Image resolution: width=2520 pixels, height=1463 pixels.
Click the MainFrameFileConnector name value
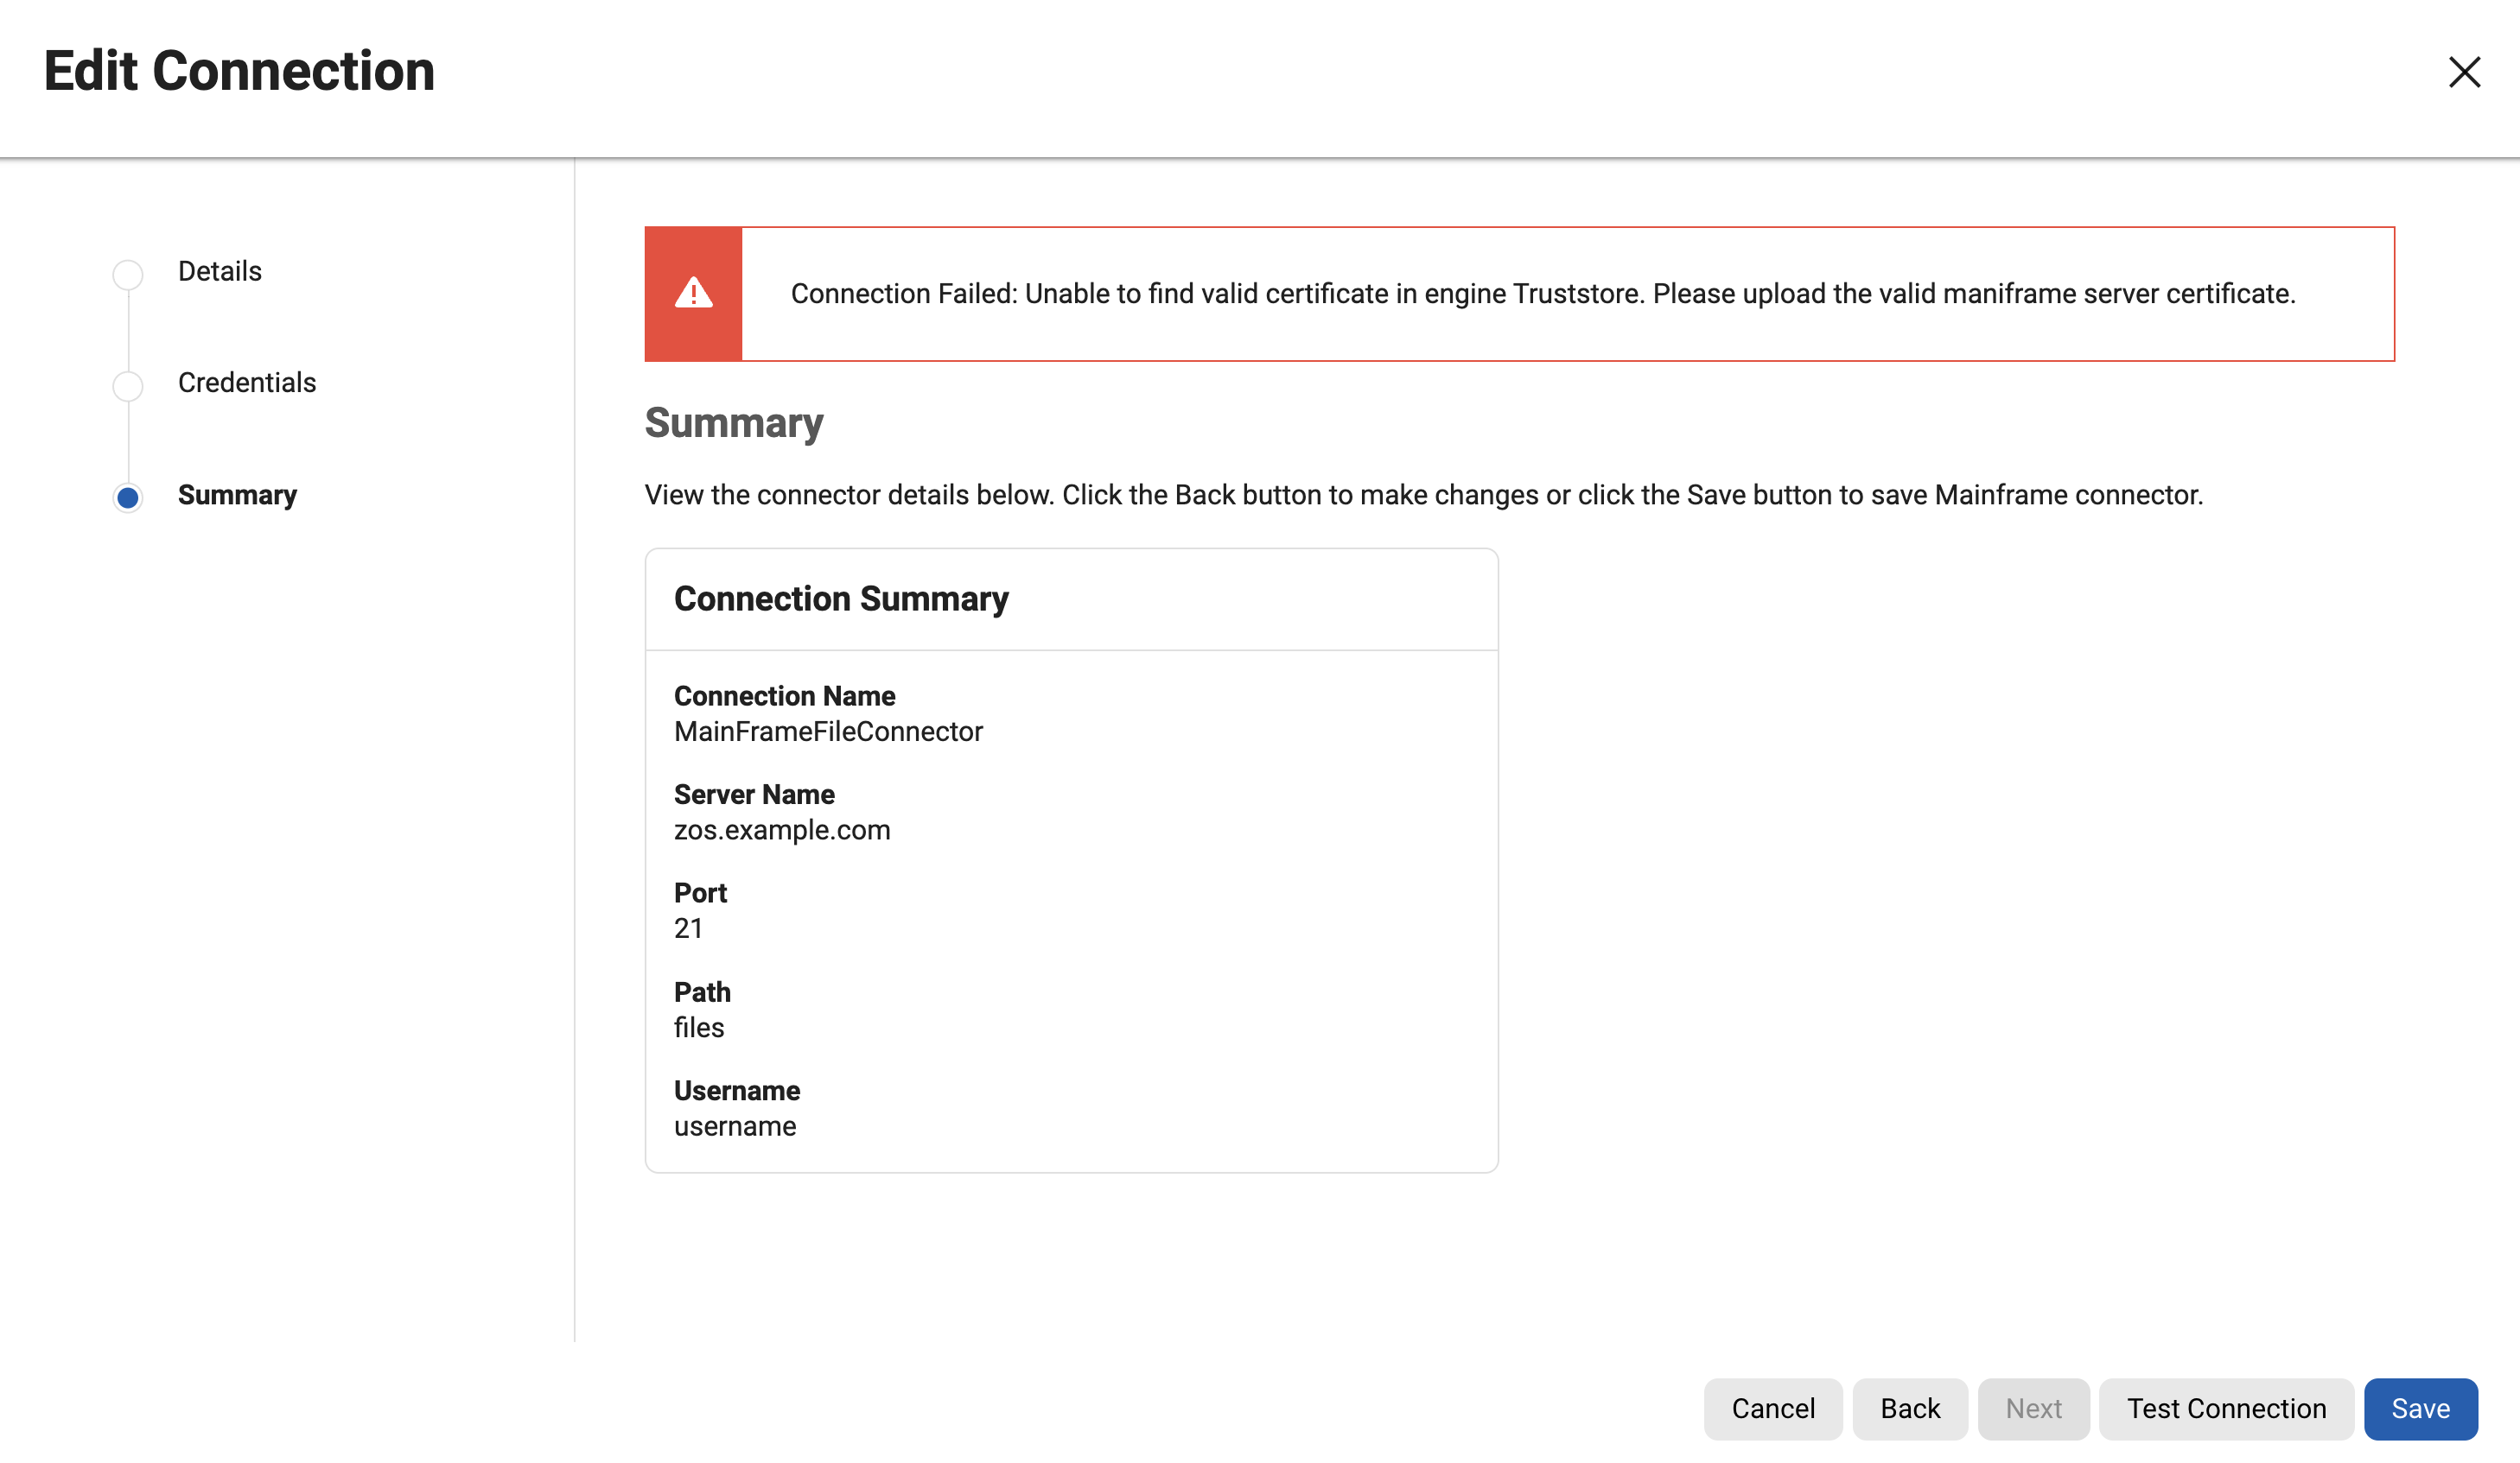[828, 731]
